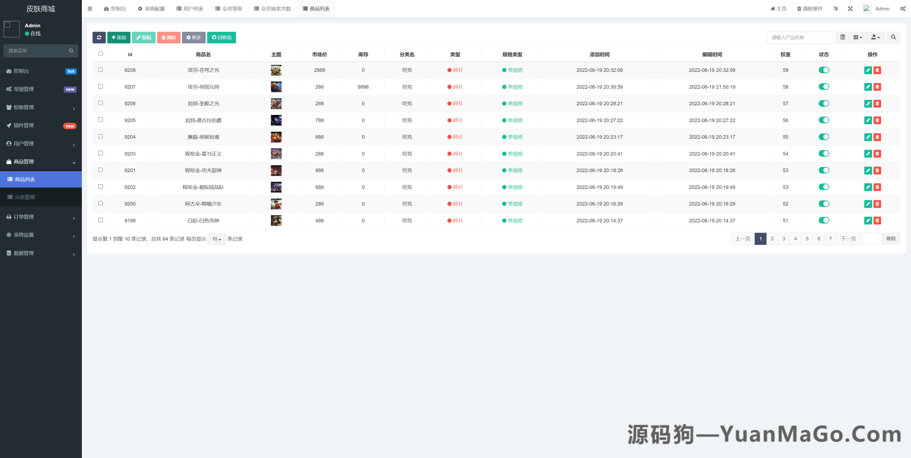Open the export dropdown beside the columns button

[x=875, y=37]
